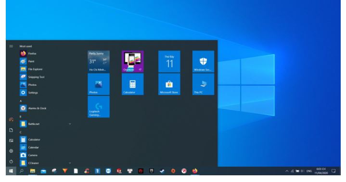Click the battery tray icon
Image resolution: width=346 pixels, height=182 pixels.
tap(297, 171)
